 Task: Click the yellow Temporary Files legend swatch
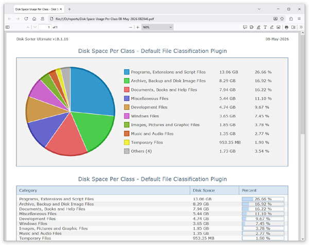coord(127,142)
